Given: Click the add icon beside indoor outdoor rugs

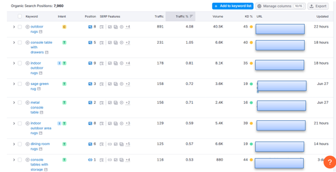Looking at the screenshot, I should click(28, 63).
